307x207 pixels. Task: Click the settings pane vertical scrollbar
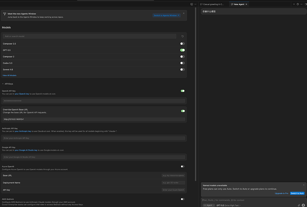[x=195, y=94]
